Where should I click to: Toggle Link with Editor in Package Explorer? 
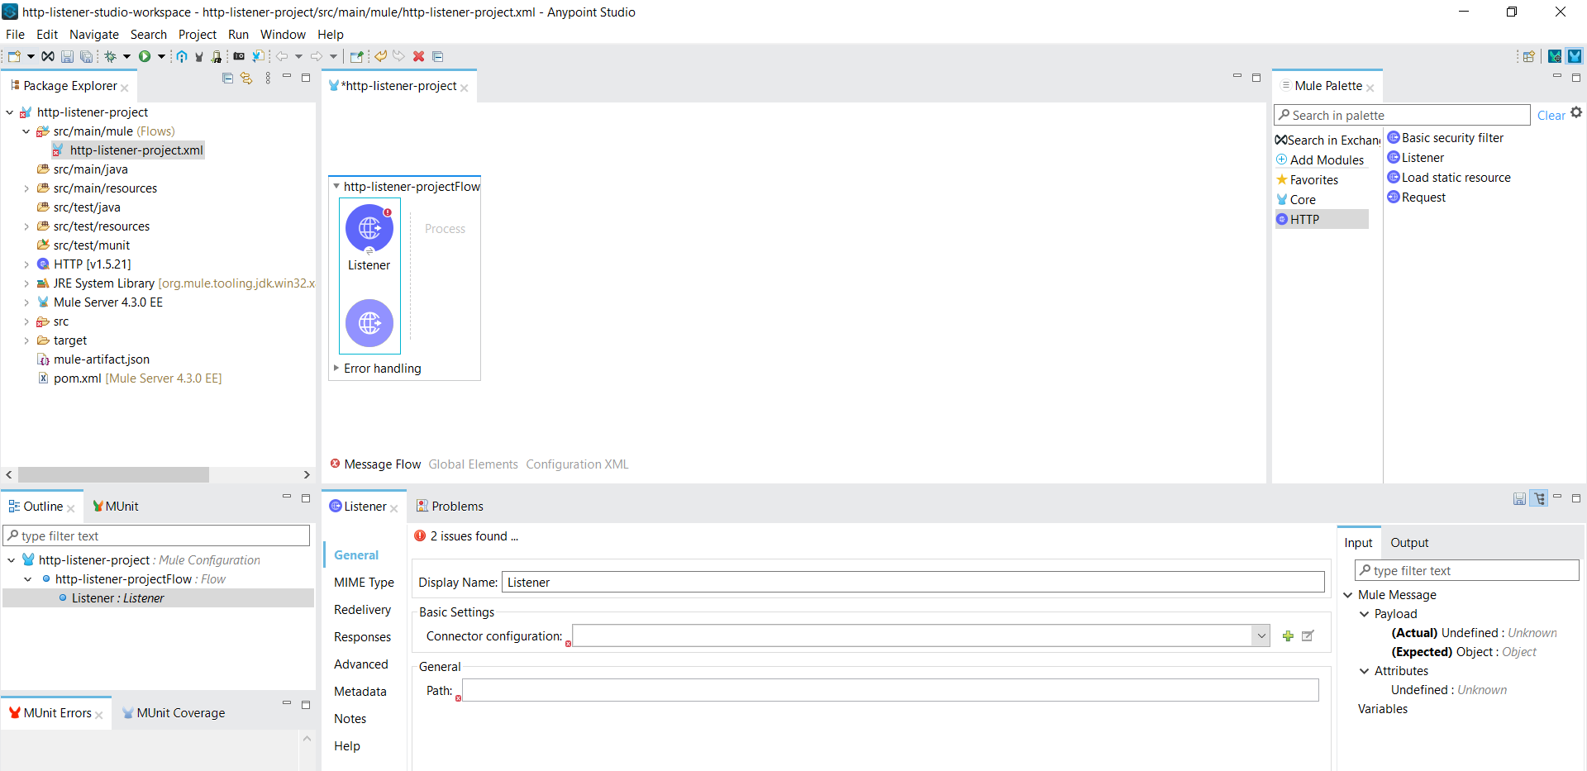click(x=246, y=78)
